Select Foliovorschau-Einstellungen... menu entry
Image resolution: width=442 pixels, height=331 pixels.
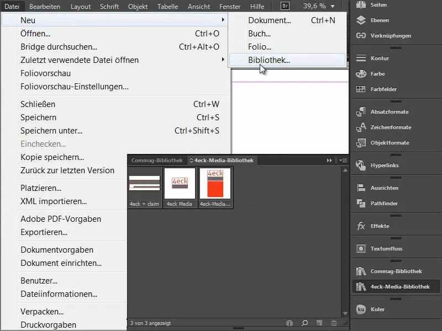tap(115, 87)
